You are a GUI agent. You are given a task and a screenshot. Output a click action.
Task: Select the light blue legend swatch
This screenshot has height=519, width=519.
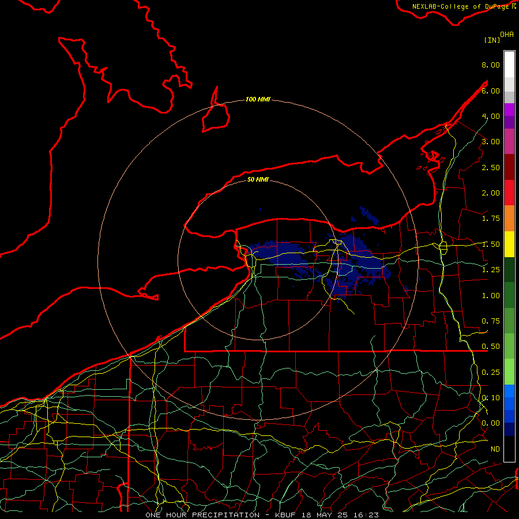[x=509, y=391]
